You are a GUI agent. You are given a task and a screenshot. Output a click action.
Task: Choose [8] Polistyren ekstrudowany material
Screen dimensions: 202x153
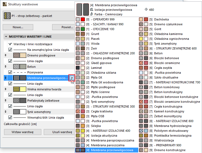point(170,131)
